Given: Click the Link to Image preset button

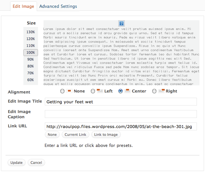Looking at the screenshot, I should 106,135.
